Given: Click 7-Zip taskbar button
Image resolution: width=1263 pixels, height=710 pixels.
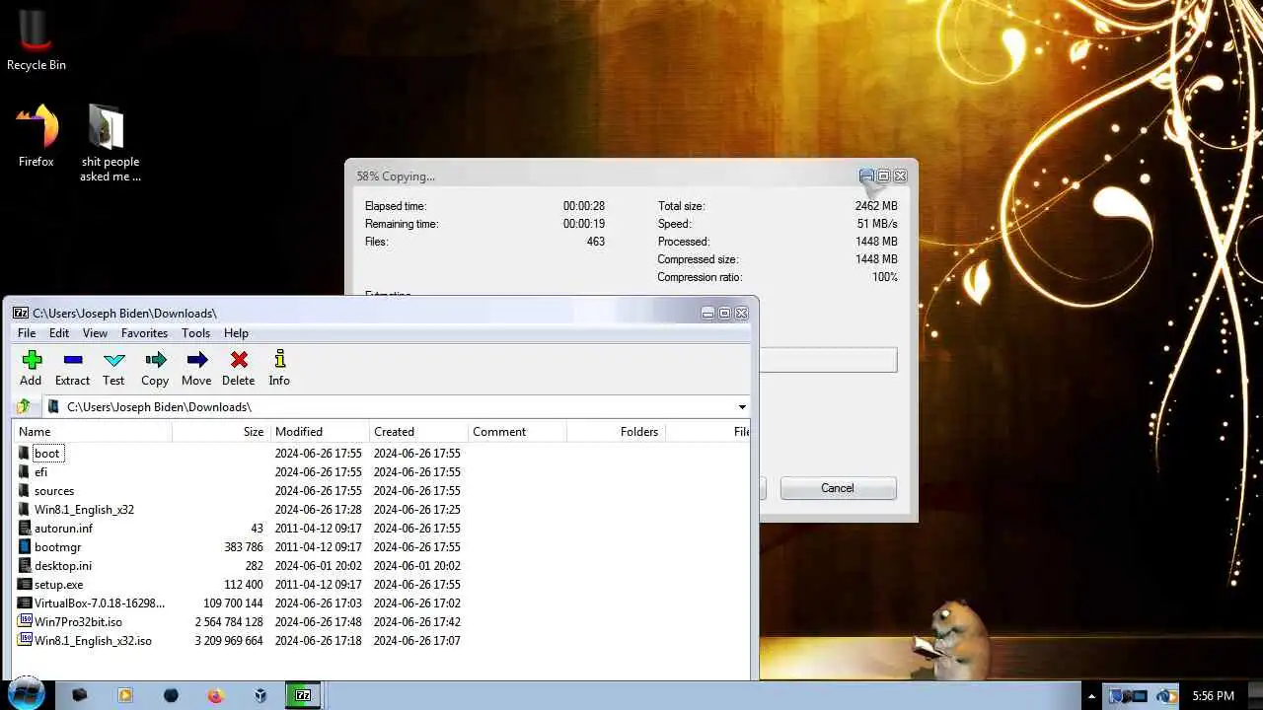Looking at the screenshot, I should (x=304, y=695).
